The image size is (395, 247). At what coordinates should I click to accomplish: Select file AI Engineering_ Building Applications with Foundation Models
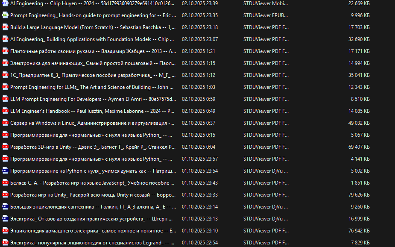[x=92, y=39]
